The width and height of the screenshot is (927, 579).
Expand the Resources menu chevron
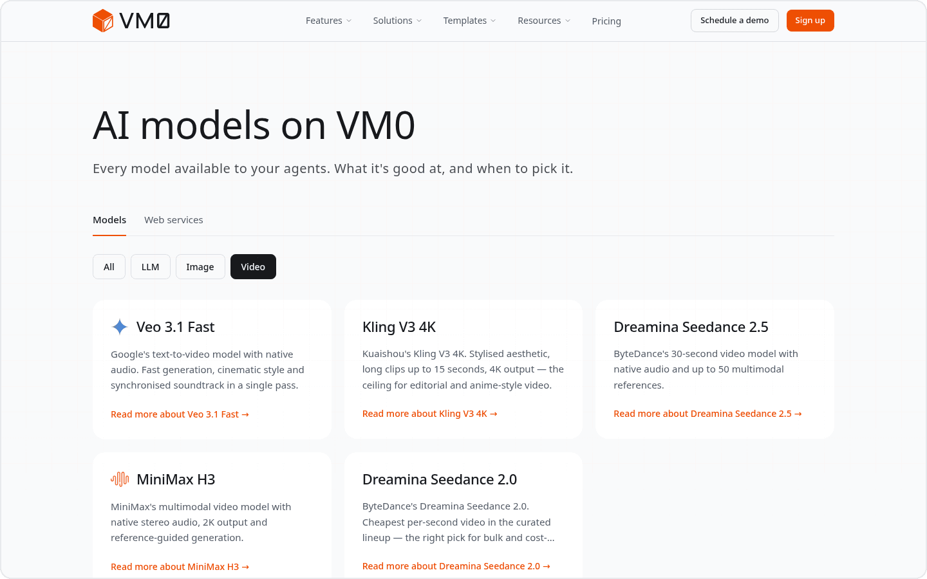coord(568,21)
